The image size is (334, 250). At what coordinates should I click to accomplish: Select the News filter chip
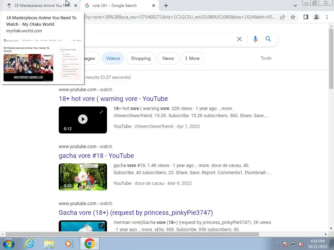tap(168, 58)
